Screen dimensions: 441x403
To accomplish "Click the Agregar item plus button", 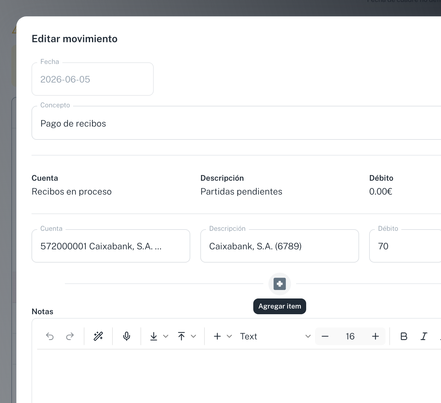I will pos(280,284).
